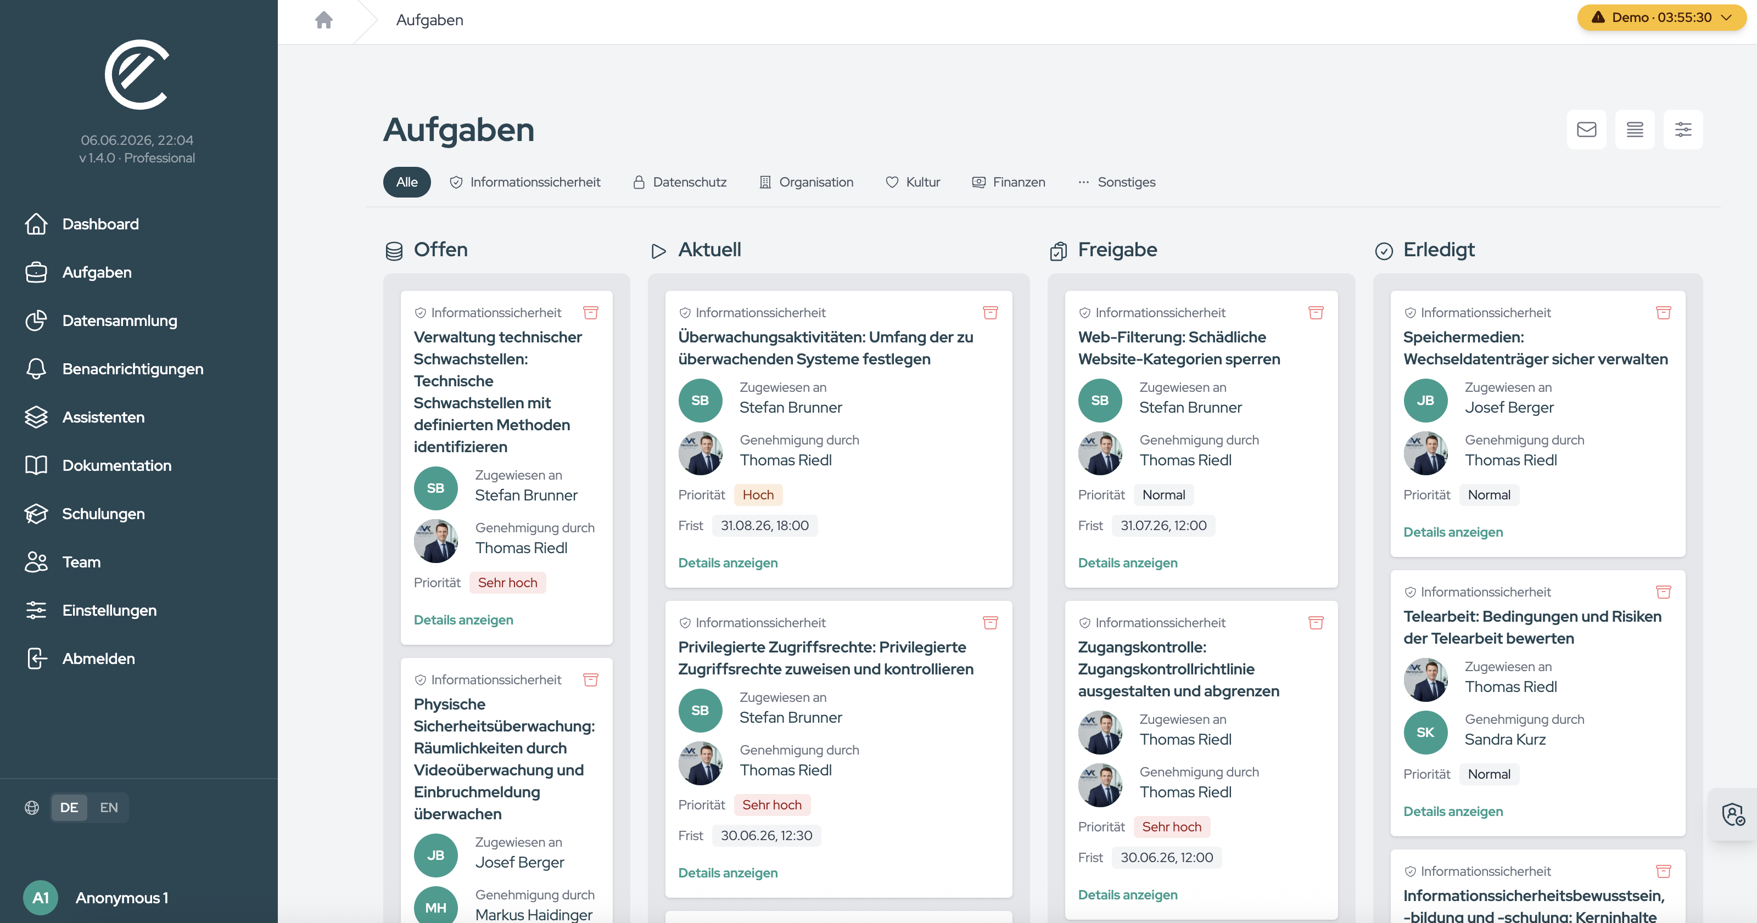Click the Team people icon
The image size is (1757, 923).
pyautogui.click(x=36, y=562)
